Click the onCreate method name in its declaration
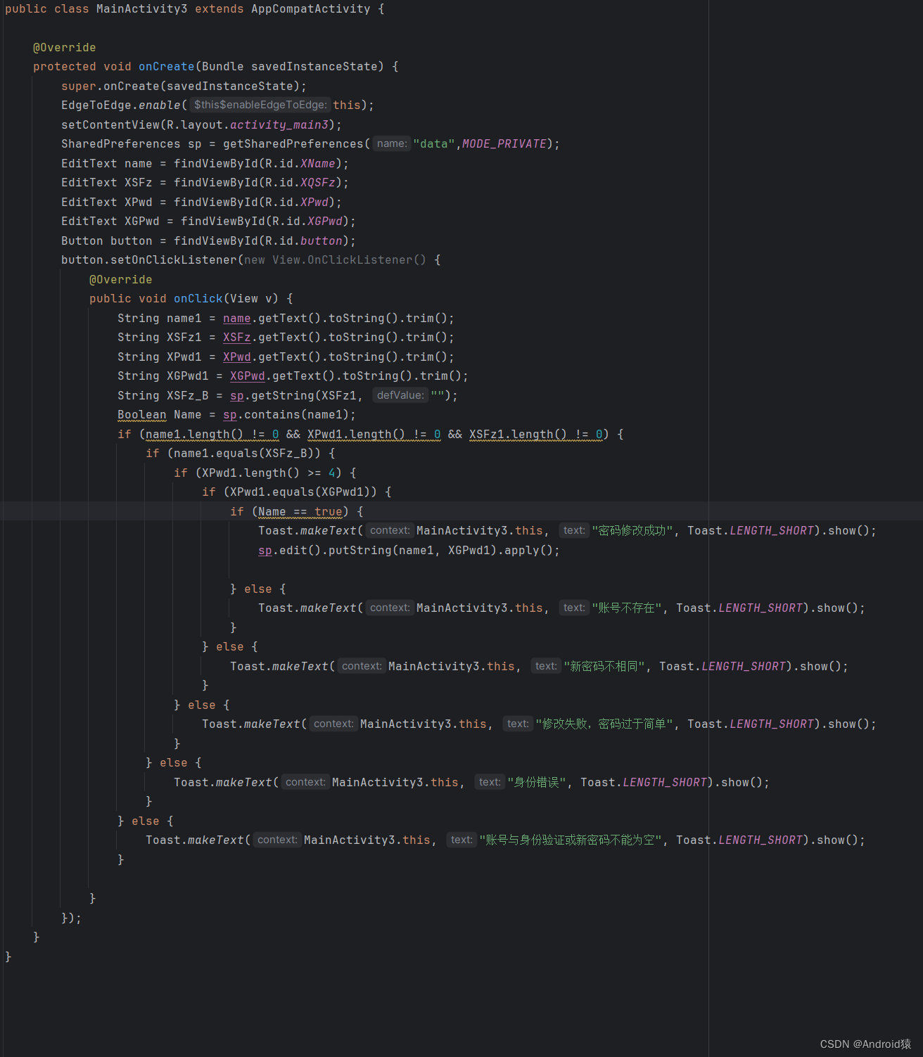Screen dimensions: 923x1057 point(166,67)
